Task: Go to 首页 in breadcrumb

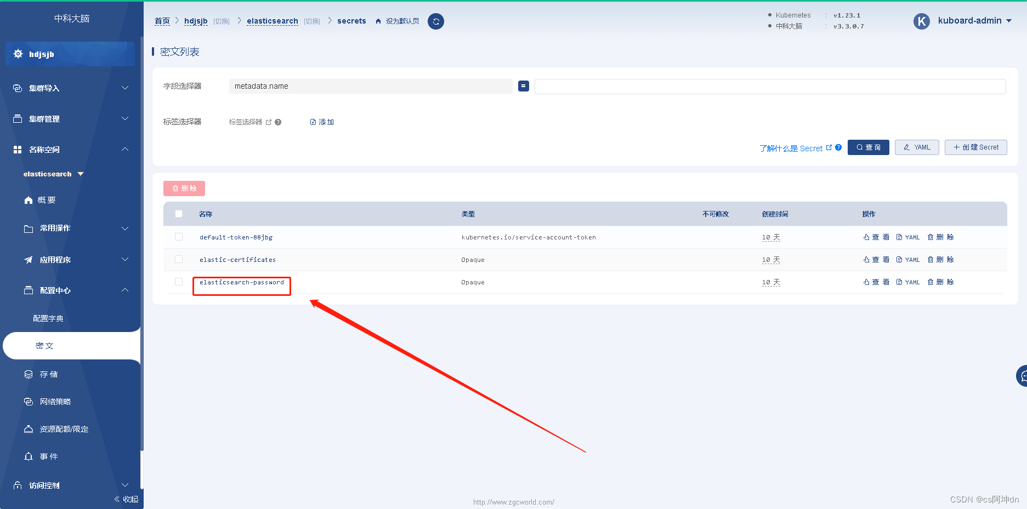Action: [x=162, y=21]
